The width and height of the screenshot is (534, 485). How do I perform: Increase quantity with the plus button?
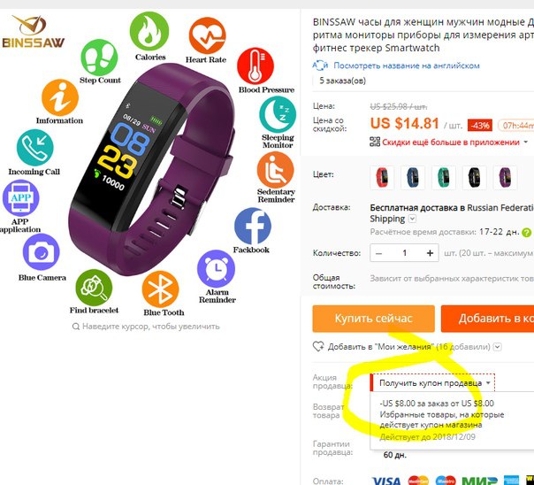[430, 253]
